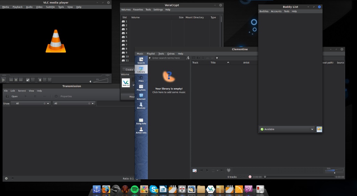Image resolution: width=357 pixels, height=196 pixels.
Task: Open Transmission File menu
Action: pos(6,91)
